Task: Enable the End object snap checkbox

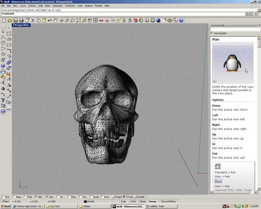Action: point(2,197)
